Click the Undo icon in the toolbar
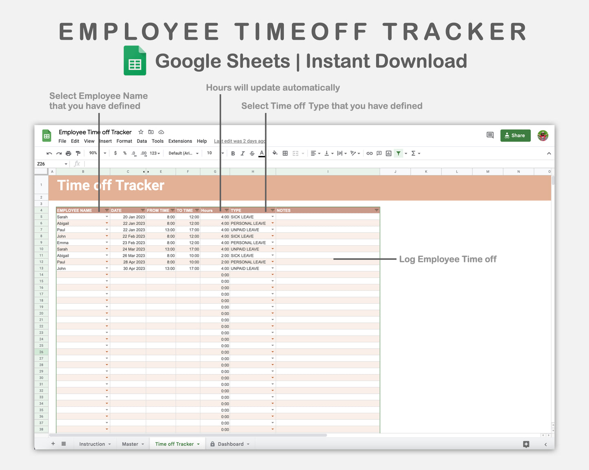The image size is (589, 470). [49, 153]
